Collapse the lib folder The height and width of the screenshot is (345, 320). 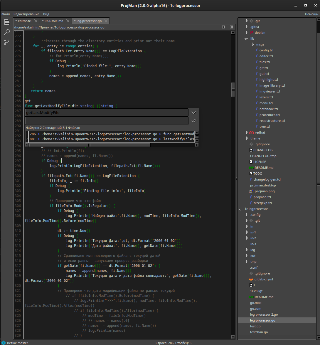(246, 39)
